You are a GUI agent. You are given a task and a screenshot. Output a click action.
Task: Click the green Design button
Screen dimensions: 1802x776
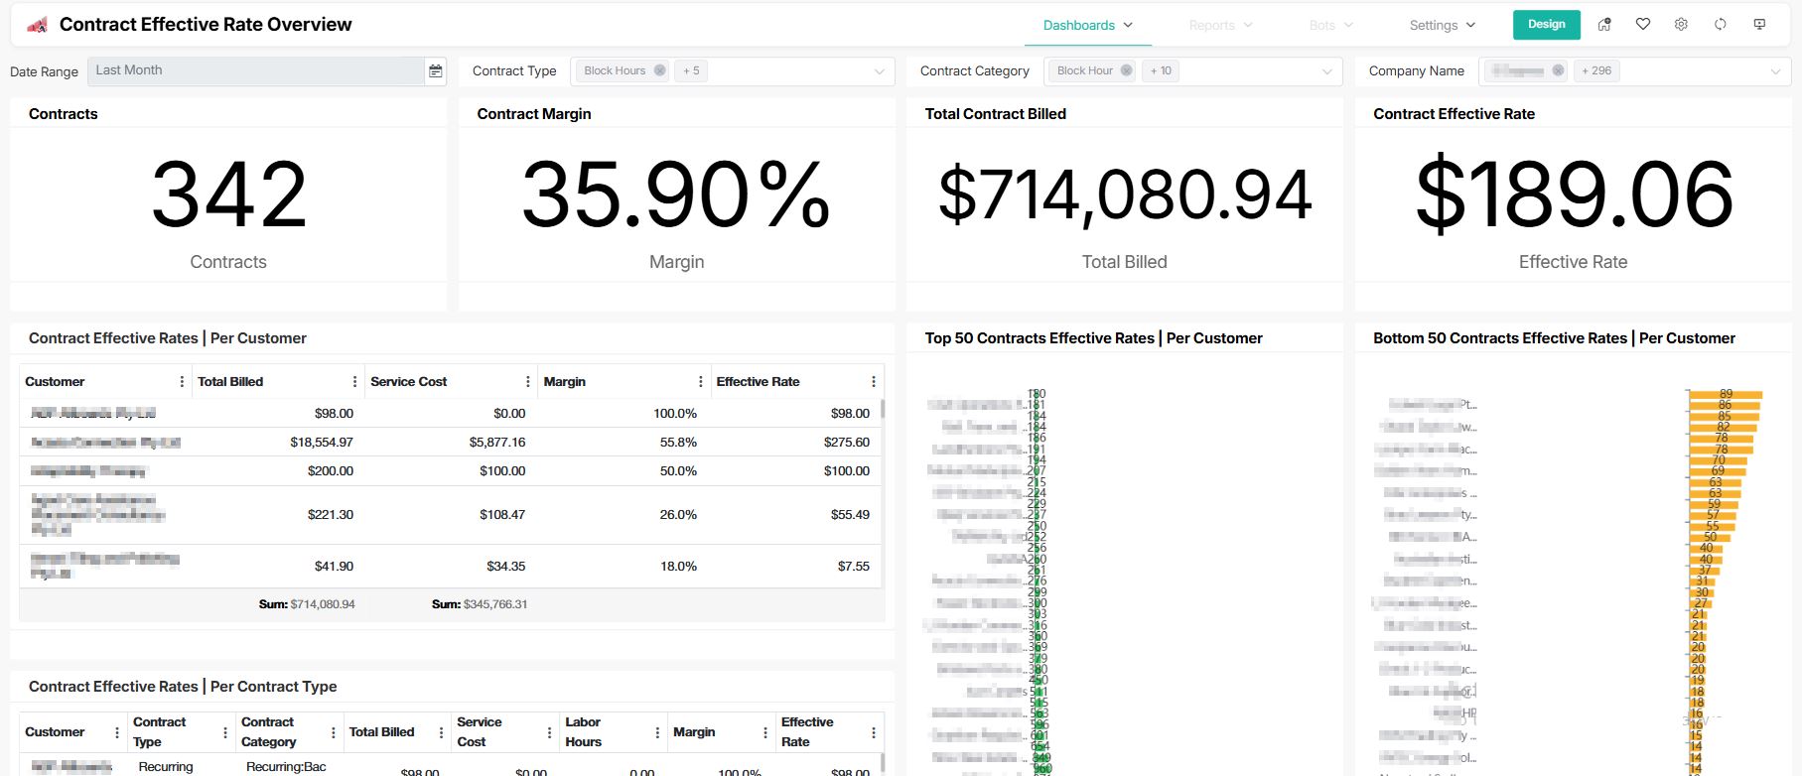tap(1546, 25)
